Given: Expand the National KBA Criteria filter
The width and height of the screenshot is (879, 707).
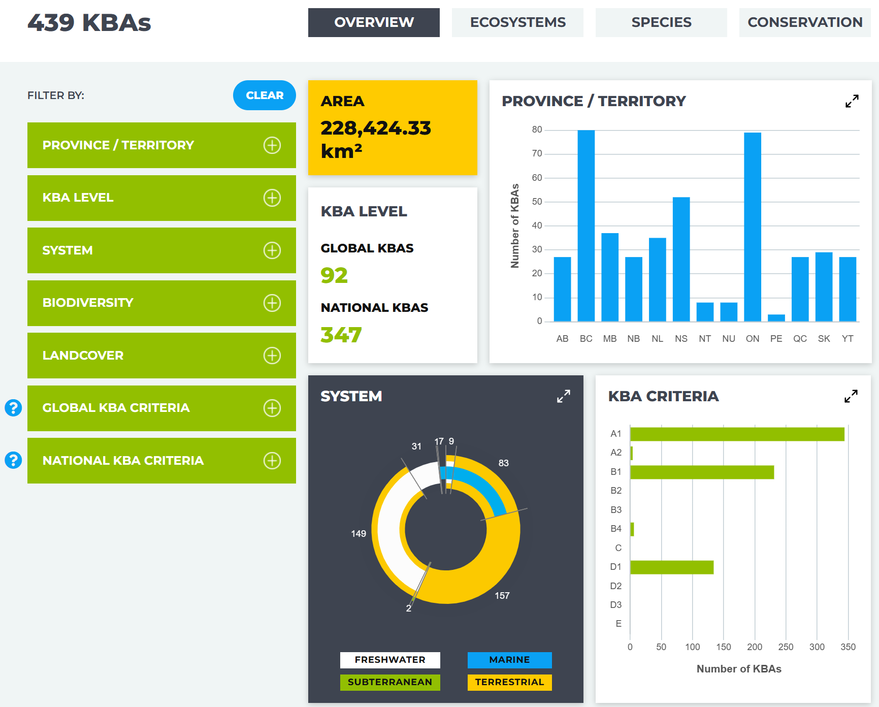Looking at the screenshot, I should [161, 461].
